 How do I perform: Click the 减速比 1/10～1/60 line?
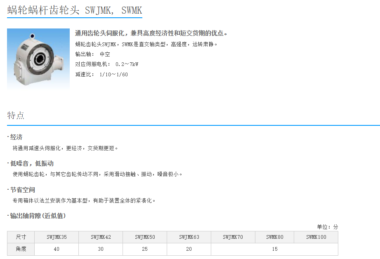pos(101,75)
